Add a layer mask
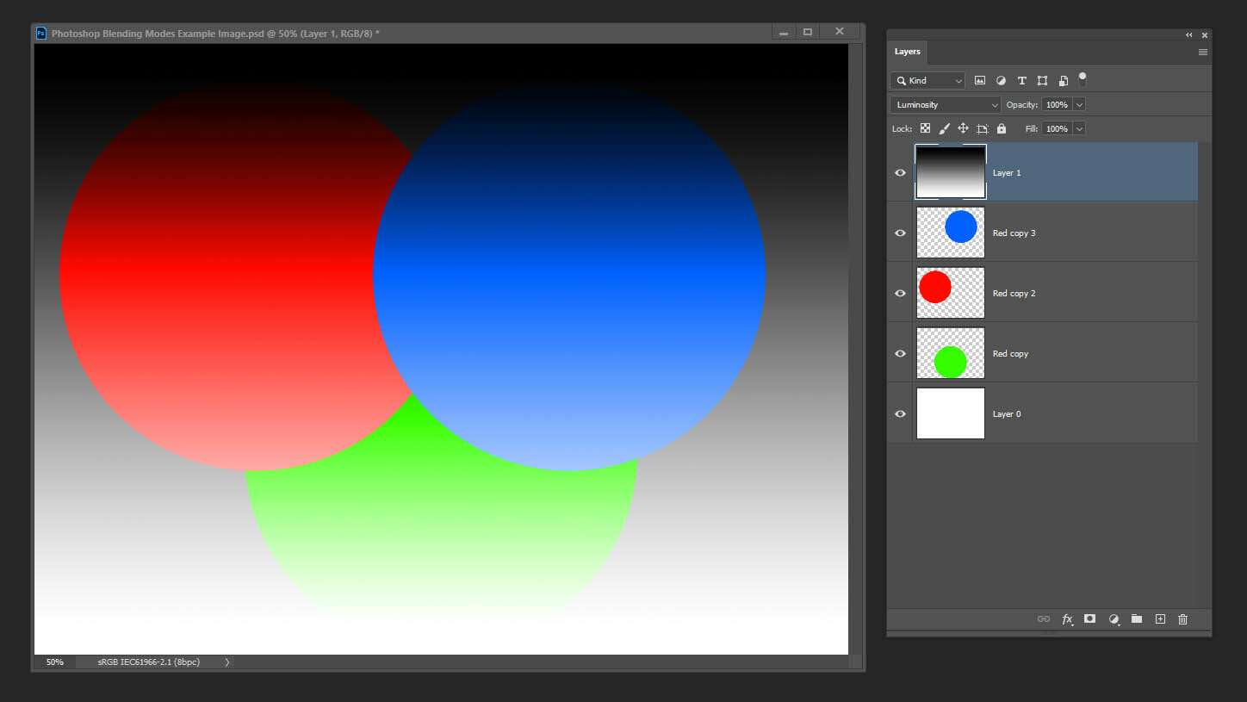The width and height of the screenshot is (1247, 702). click(1090, 618)
